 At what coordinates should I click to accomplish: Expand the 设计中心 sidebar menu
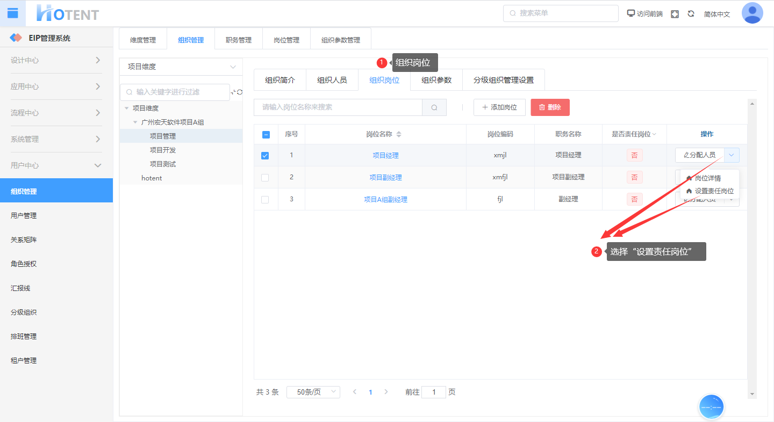pos(56,60)
